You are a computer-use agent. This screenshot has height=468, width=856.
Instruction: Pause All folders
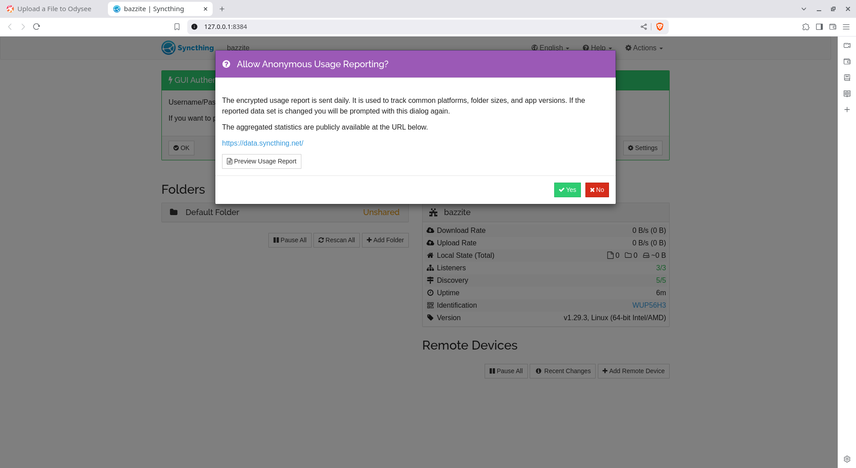click(x=290, y=240)
